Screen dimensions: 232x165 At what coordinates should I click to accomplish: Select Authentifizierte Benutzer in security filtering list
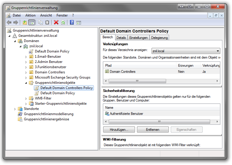(x=126, y=114)
